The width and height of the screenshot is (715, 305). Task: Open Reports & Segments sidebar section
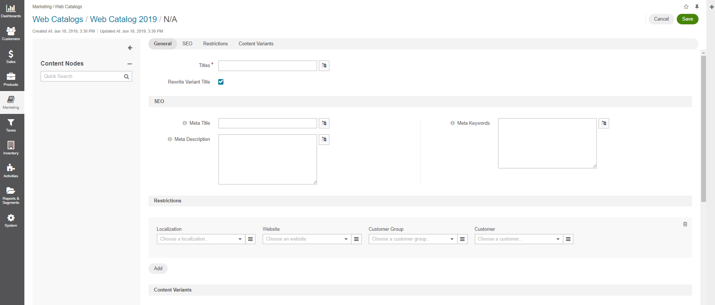tap(11, 195)
